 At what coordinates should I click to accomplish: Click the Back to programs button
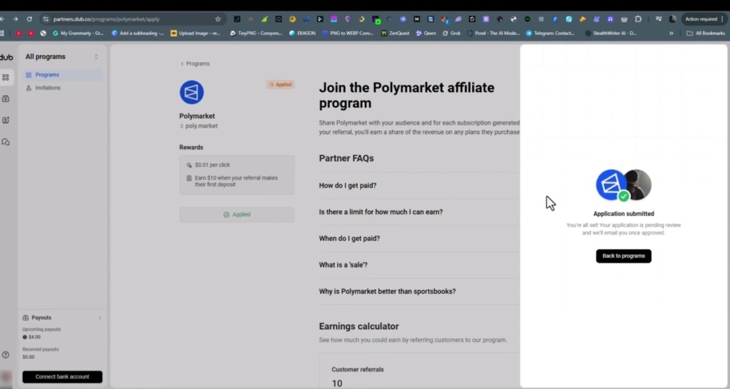(623, 256)
